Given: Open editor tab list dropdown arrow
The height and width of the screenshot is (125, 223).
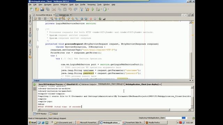Looking at the screenshot, I should [189, 15].
